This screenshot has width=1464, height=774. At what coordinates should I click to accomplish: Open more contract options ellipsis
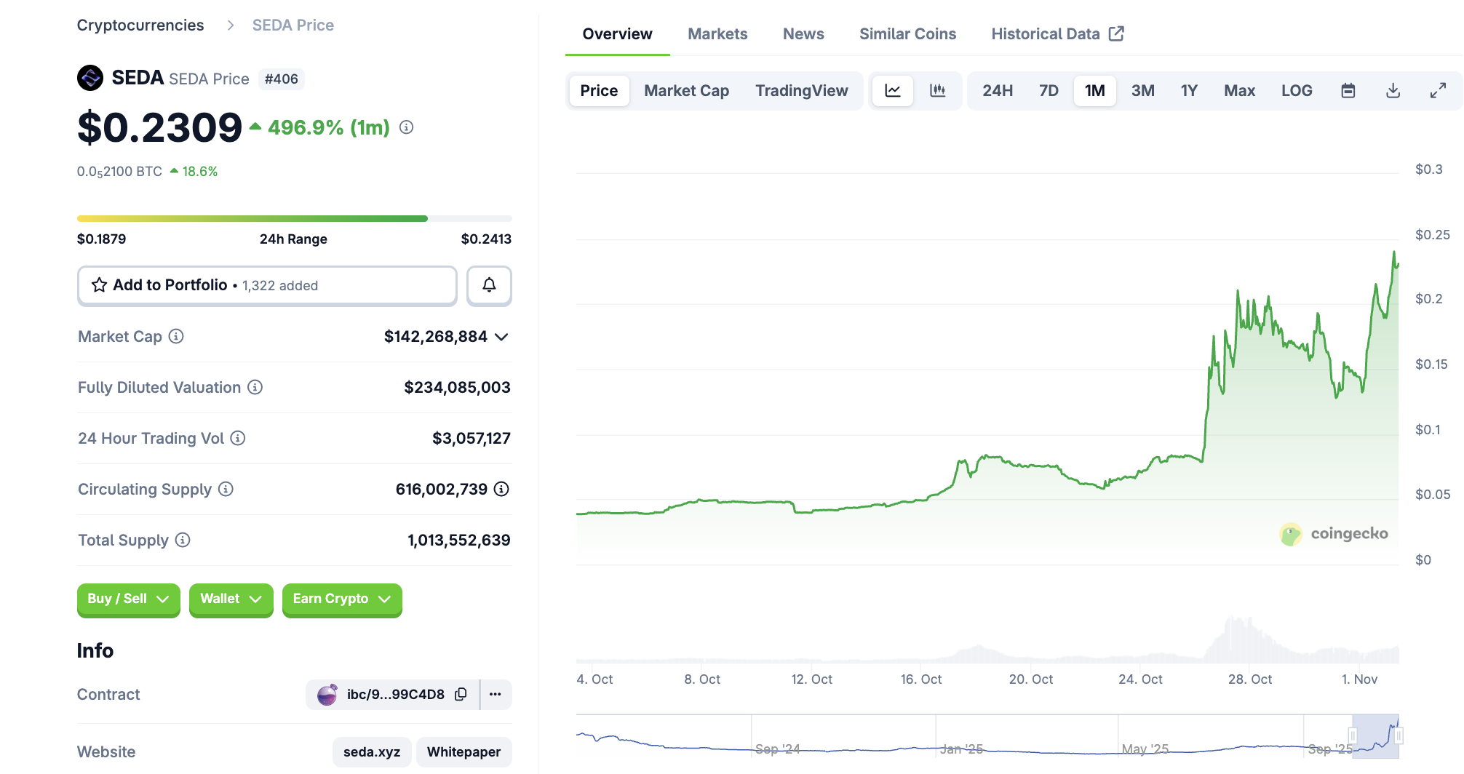click(496, 695)
